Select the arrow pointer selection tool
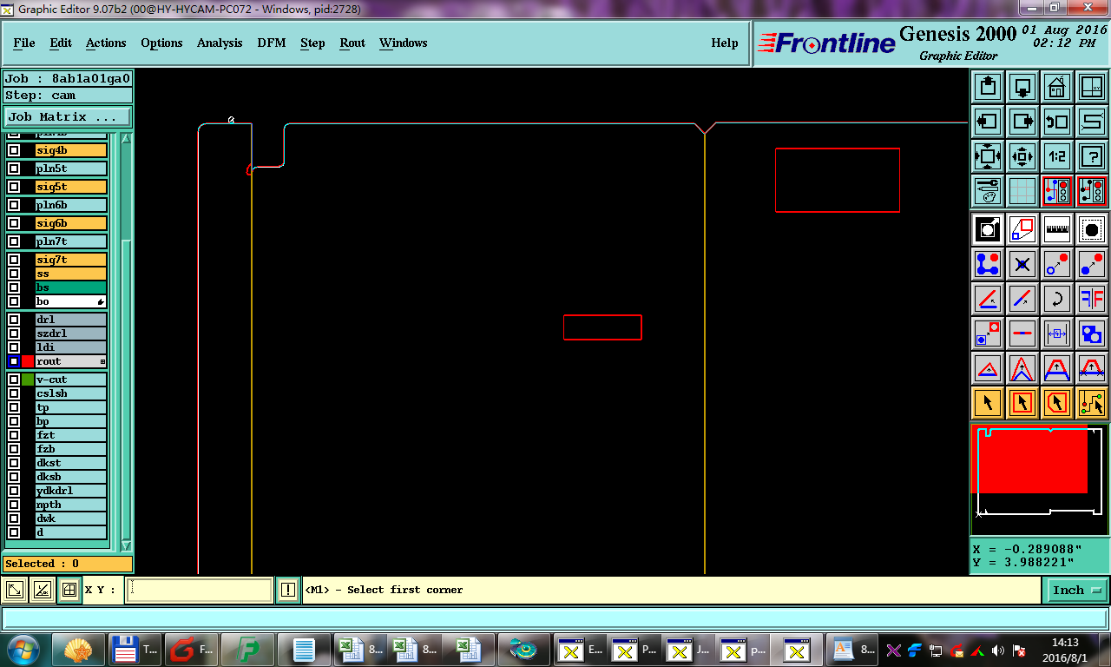Image resolution: width=1111 pixels, height=667 pixels. click(x=988, y=403)
